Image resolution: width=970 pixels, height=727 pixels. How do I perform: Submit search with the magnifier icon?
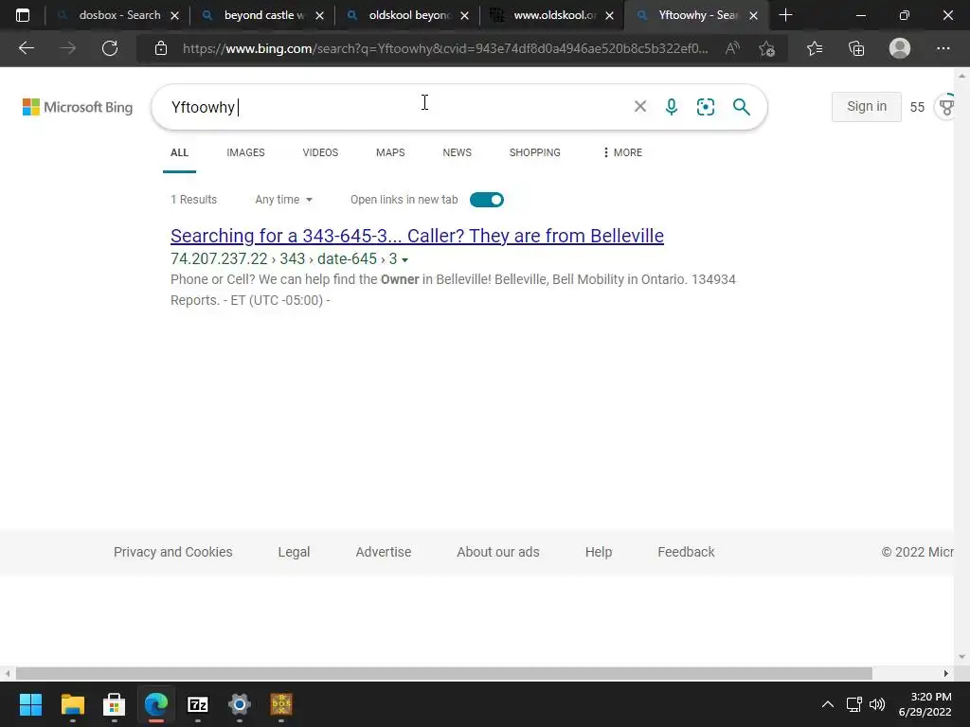[x=741, y=107]
